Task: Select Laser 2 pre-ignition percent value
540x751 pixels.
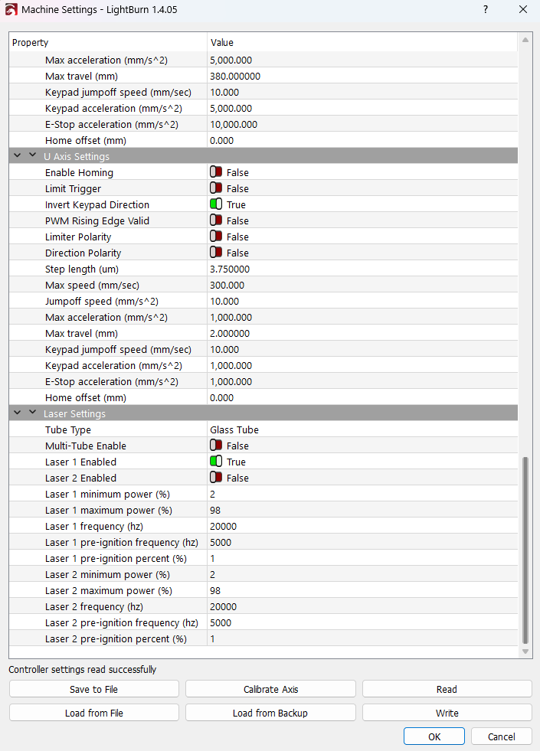Action: click(213, 638)
